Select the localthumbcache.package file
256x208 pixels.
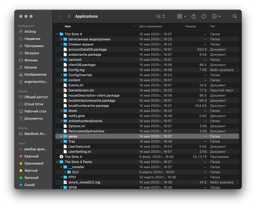pos(147,106)
